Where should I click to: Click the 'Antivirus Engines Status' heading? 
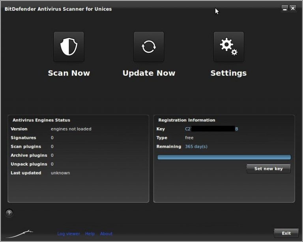click(41, 120)
